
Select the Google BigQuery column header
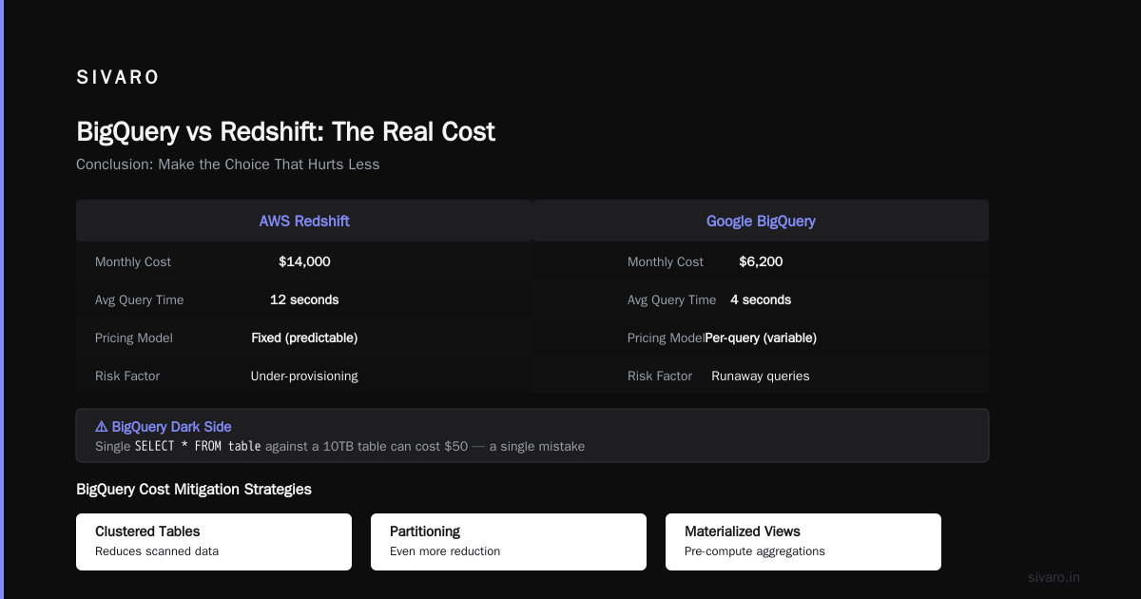761,221
